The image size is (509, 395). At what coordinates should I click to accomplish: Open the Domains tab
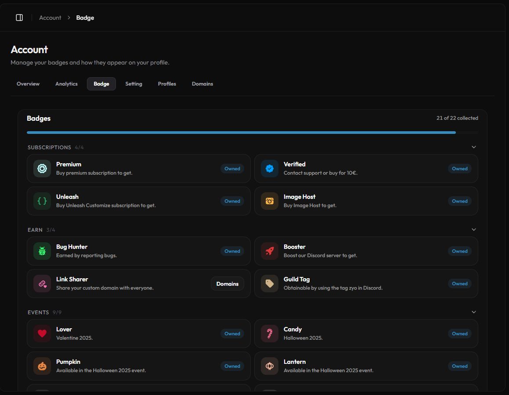[202, 84]
